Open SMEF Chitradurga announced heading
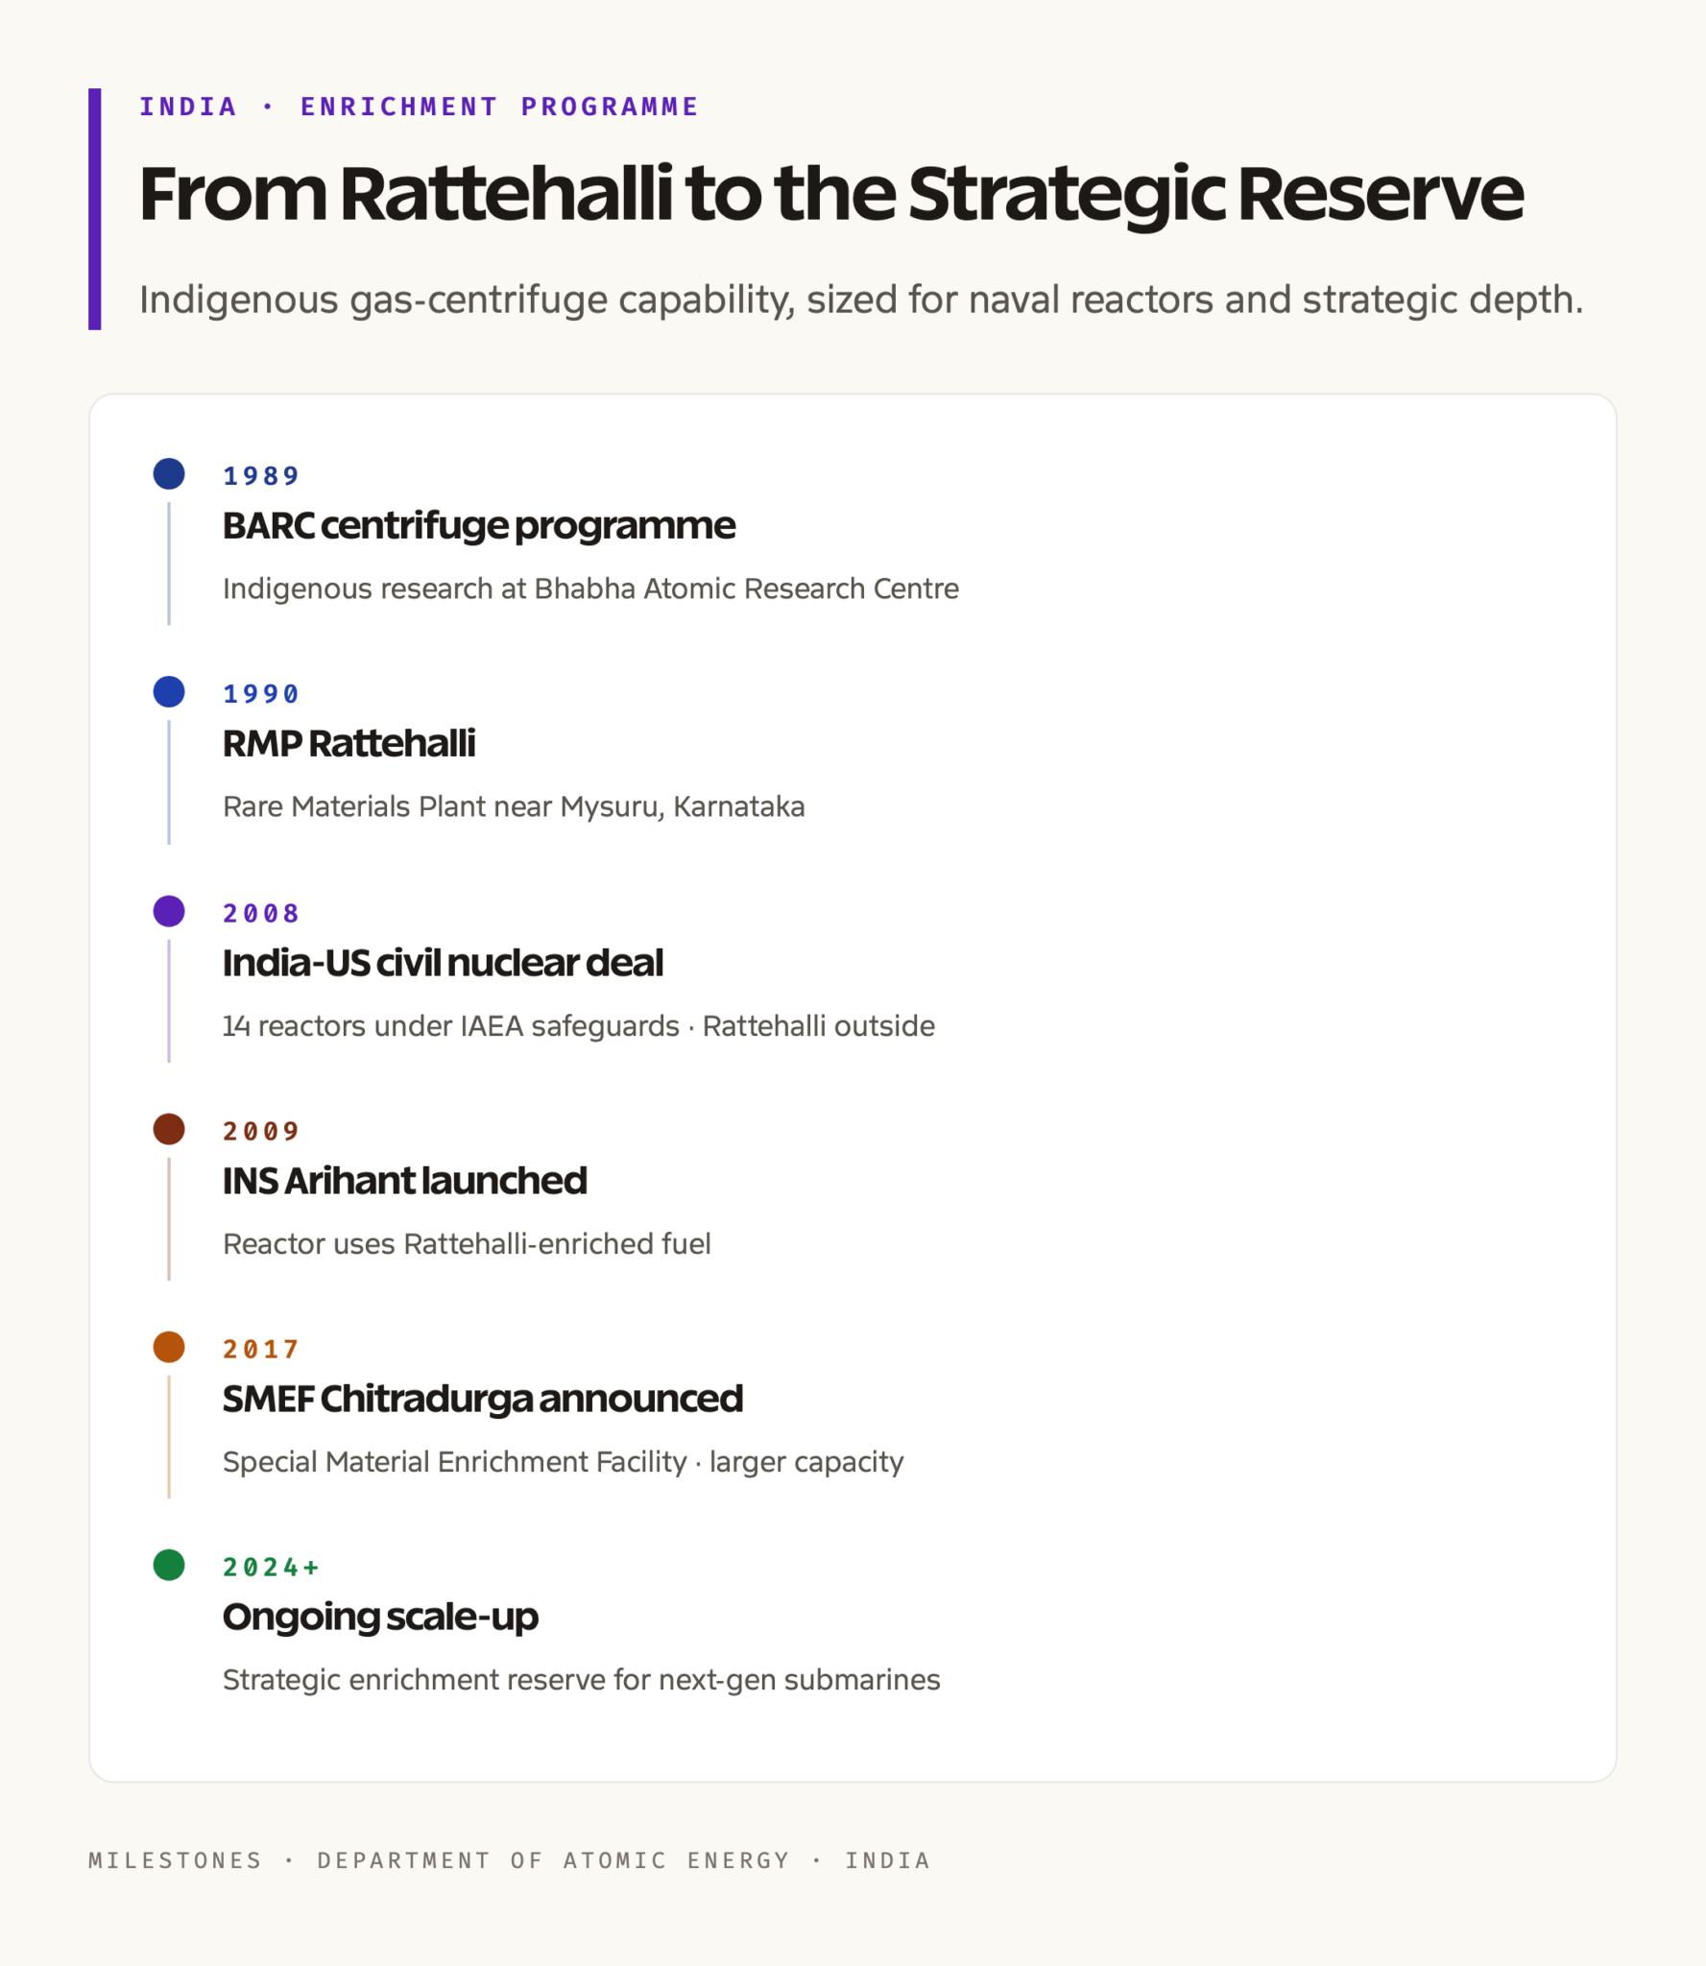Screen dimensions: 1706x1966 coord(483,1400)
